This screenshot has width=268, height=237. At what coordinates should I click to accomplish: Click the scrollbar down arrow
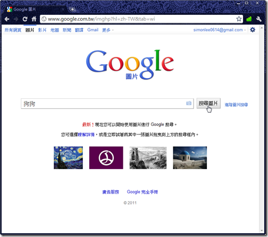(x=262, y=231)
